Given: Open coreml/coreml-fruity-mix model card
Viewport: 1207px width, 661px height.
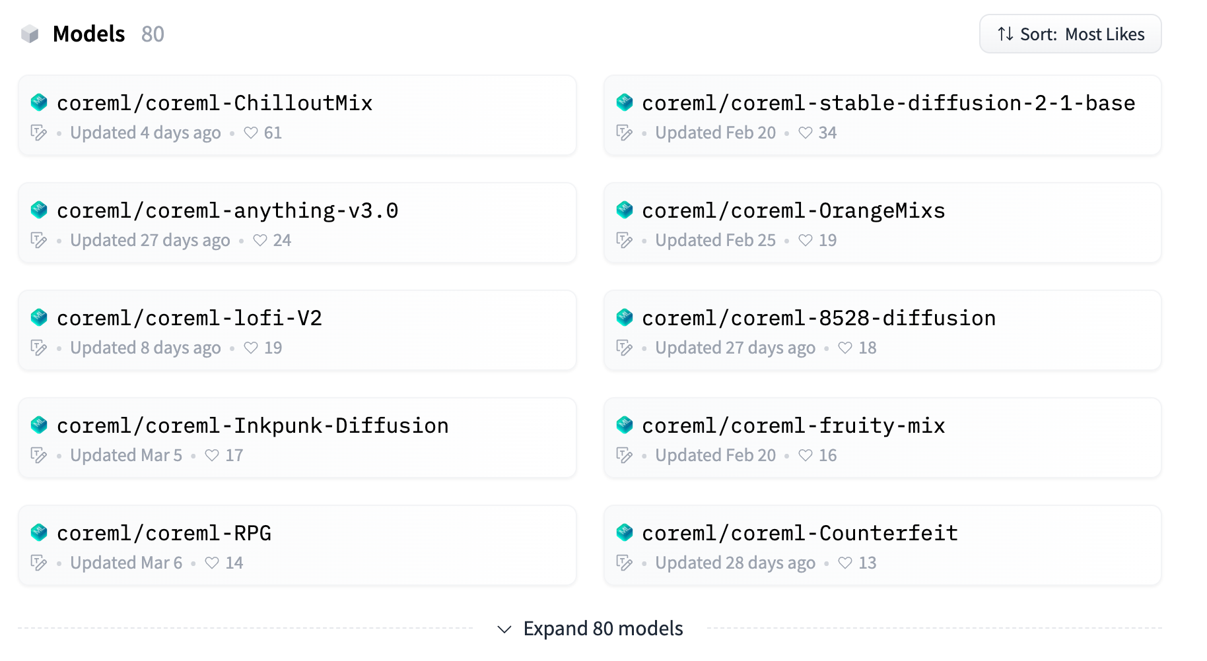Looking at the screenshot, I should pyautogui.click(x=793, y=425).
